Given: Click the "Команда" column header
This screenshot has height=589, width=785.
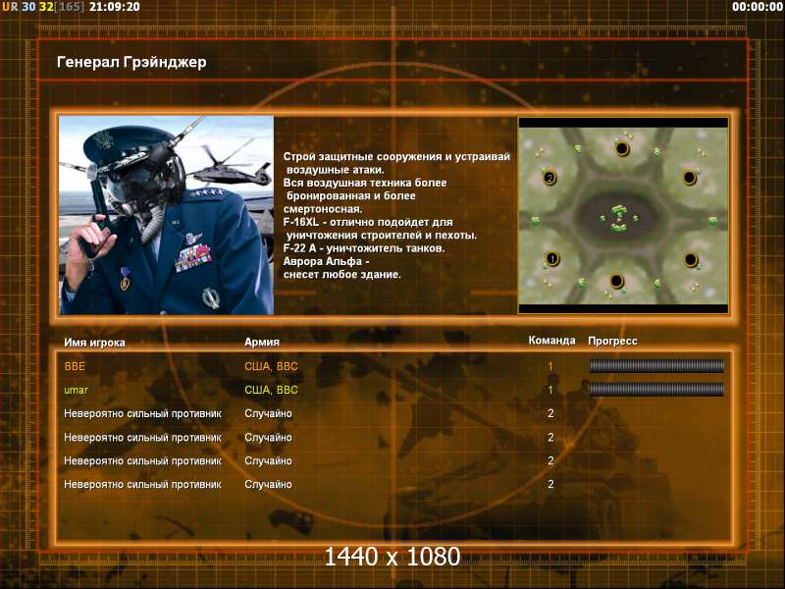Looking at the screenshot, I should coord(551,341).
